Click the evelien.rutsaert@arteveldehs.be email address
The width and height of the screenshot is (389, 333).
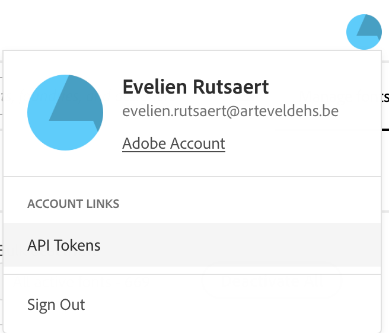pos(230,111)
